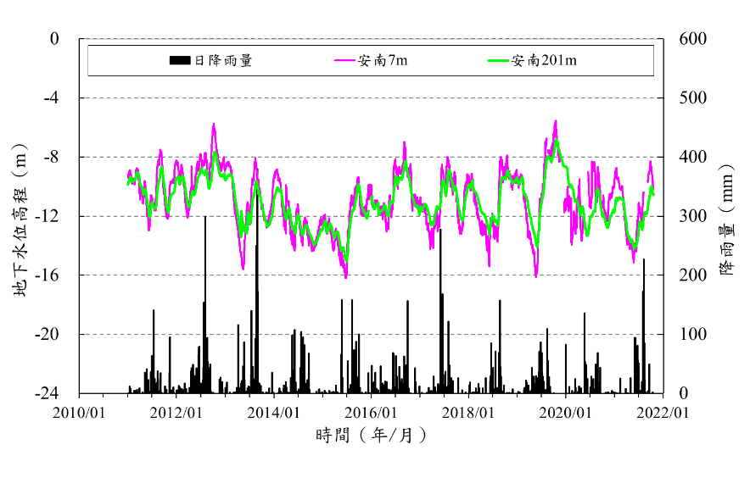This screenshot has height=489, width=750.
Task: Click the green peak at right near the magenta maximum
Action: [x=557, y=142]
